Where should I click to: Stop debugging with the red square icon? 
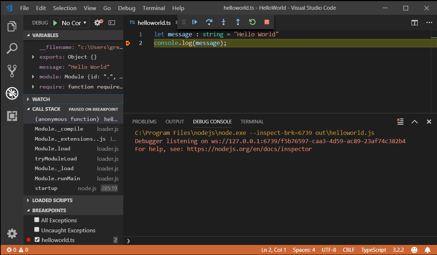[x=266, y=22]
